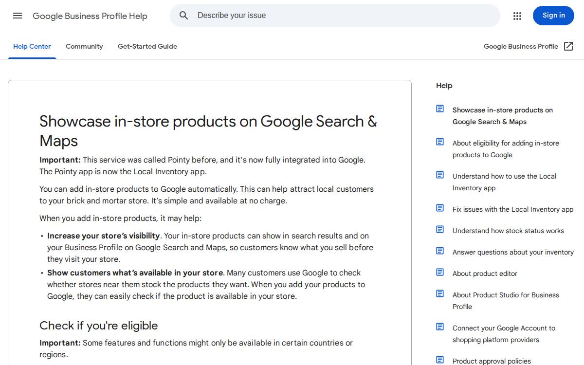Open Fix issues with the Local Inventory app
This screenshot has width=584, height=365.
tap(513, 209)
